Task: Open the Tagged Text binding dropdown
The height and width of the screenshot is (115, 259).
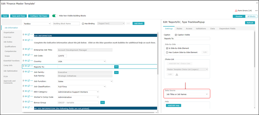Action: [x=111, y=24]
